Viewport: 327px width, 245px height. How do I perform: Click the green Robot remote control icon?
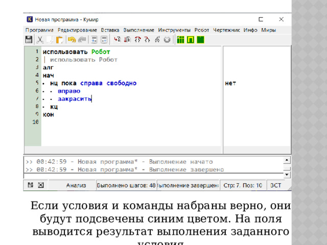191,40
